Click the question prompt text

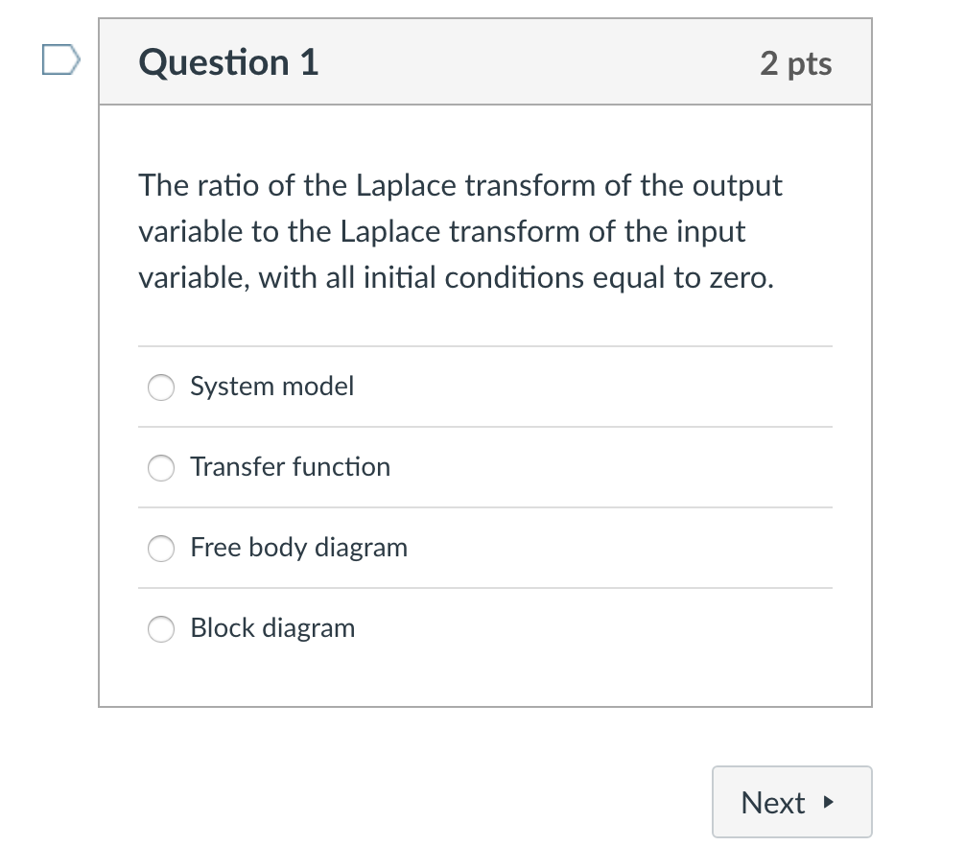(x=460, y=231)
